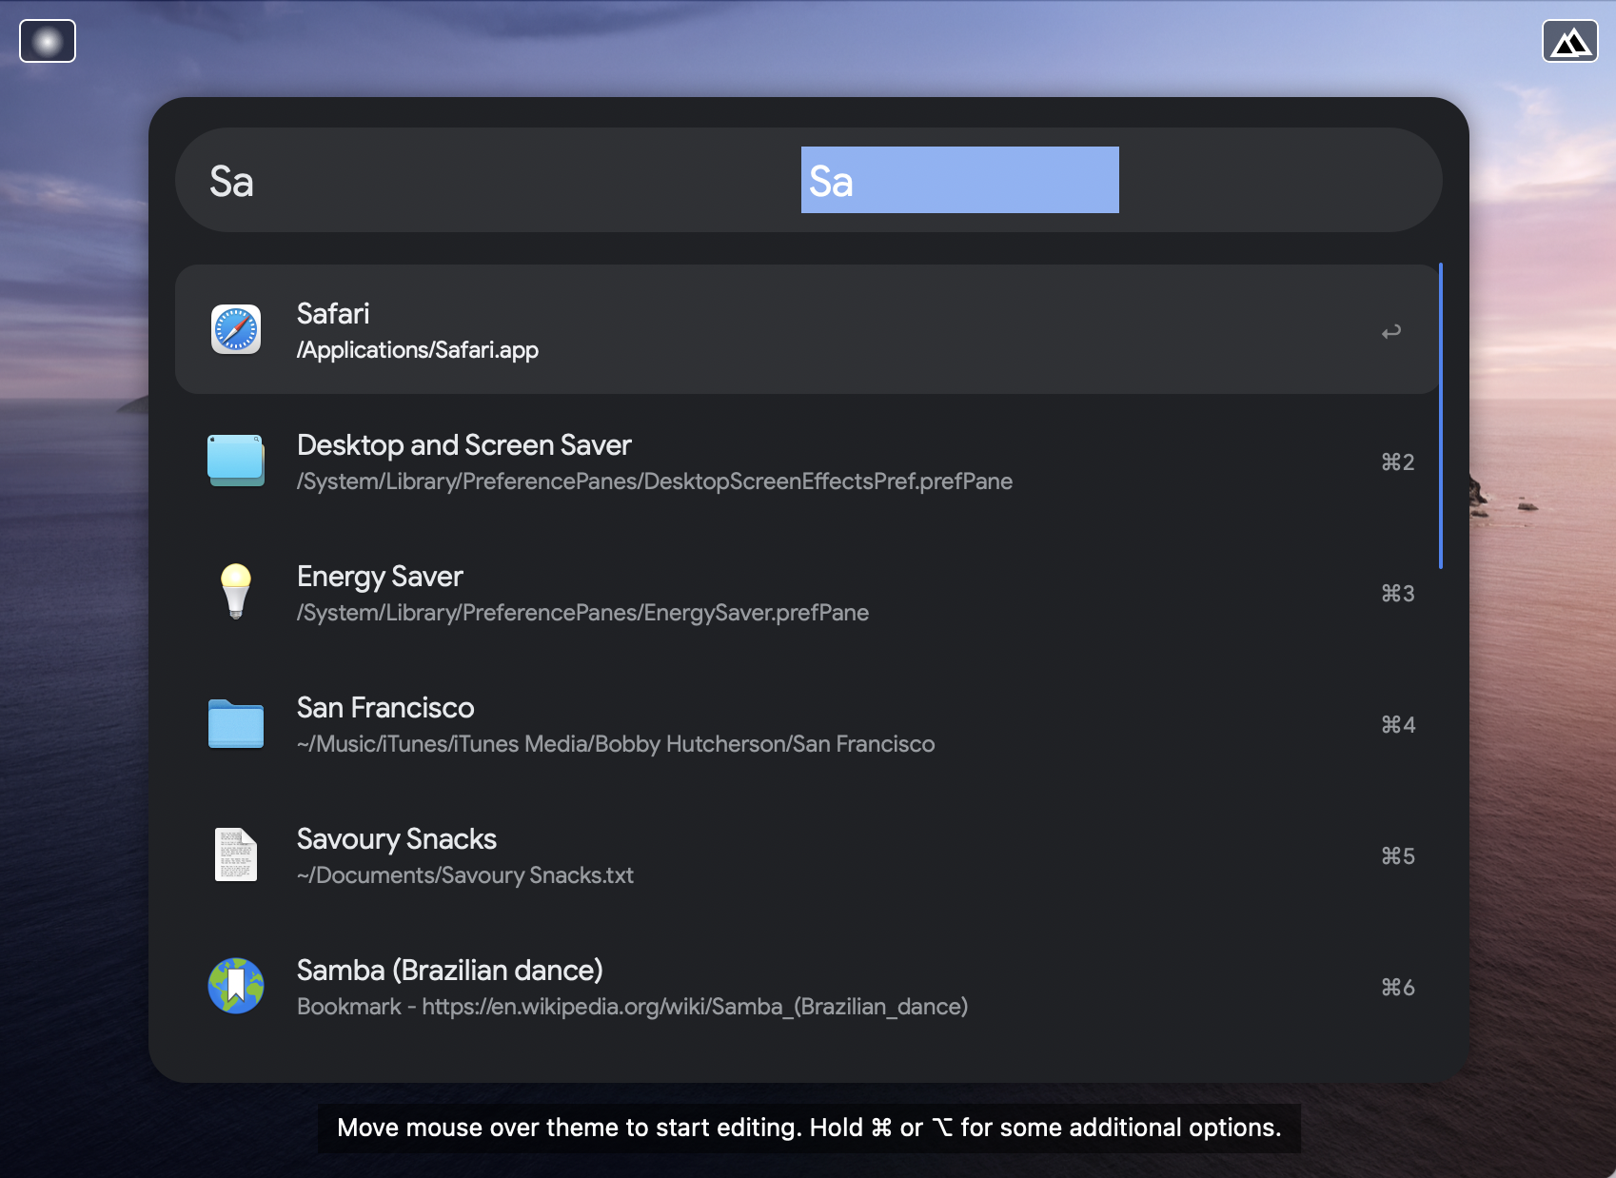Click the ⌘2 shortcut label

pos(1398,462)
